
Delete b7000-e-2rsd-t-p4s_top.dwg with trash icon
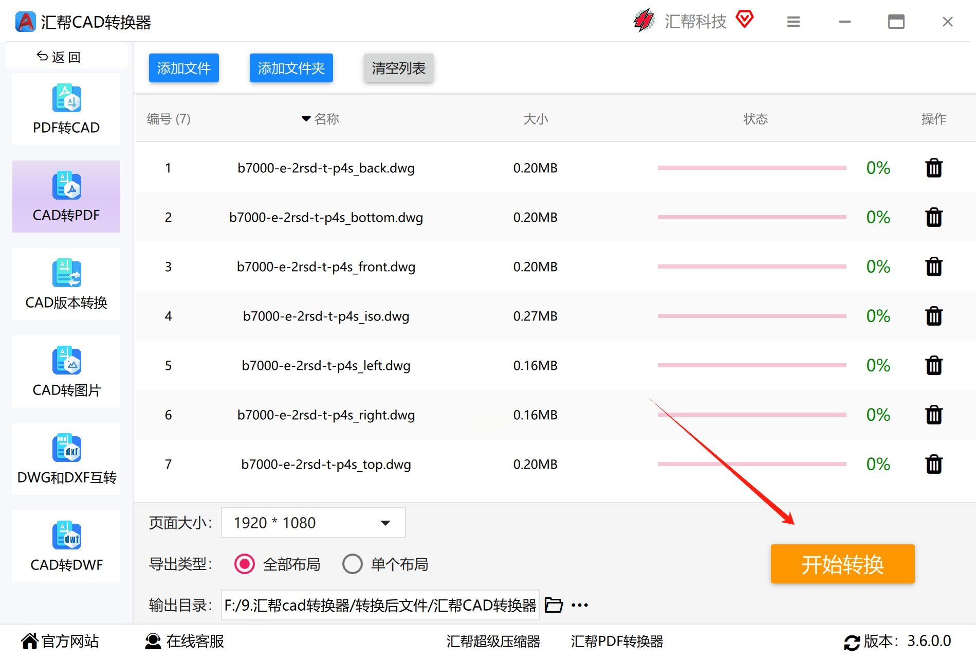pos(933,464)
